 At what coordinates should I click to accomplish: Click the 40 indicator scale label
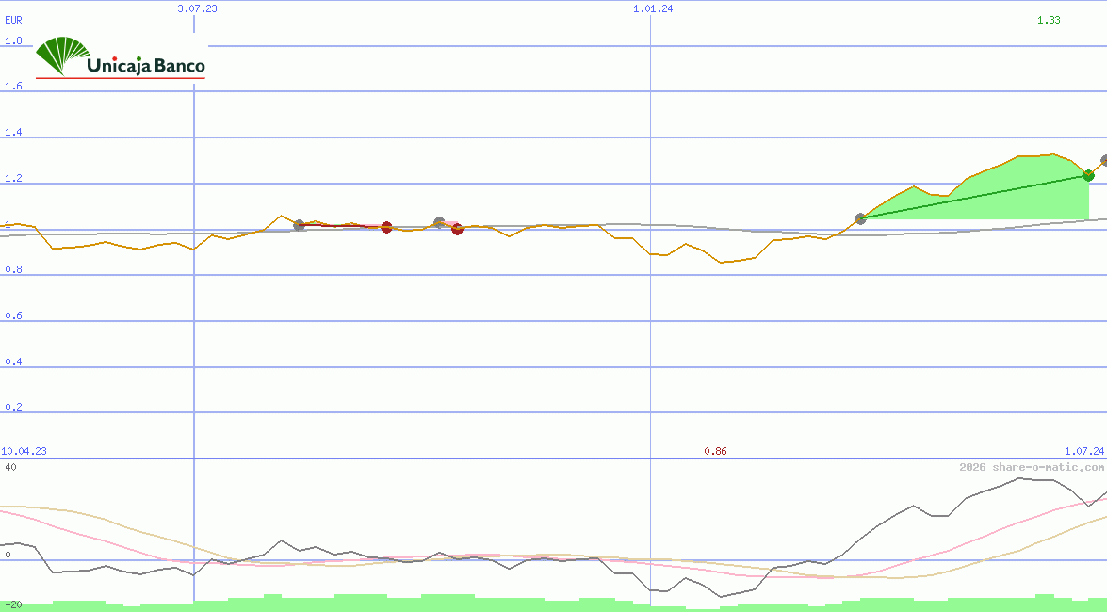pos(10,466)
